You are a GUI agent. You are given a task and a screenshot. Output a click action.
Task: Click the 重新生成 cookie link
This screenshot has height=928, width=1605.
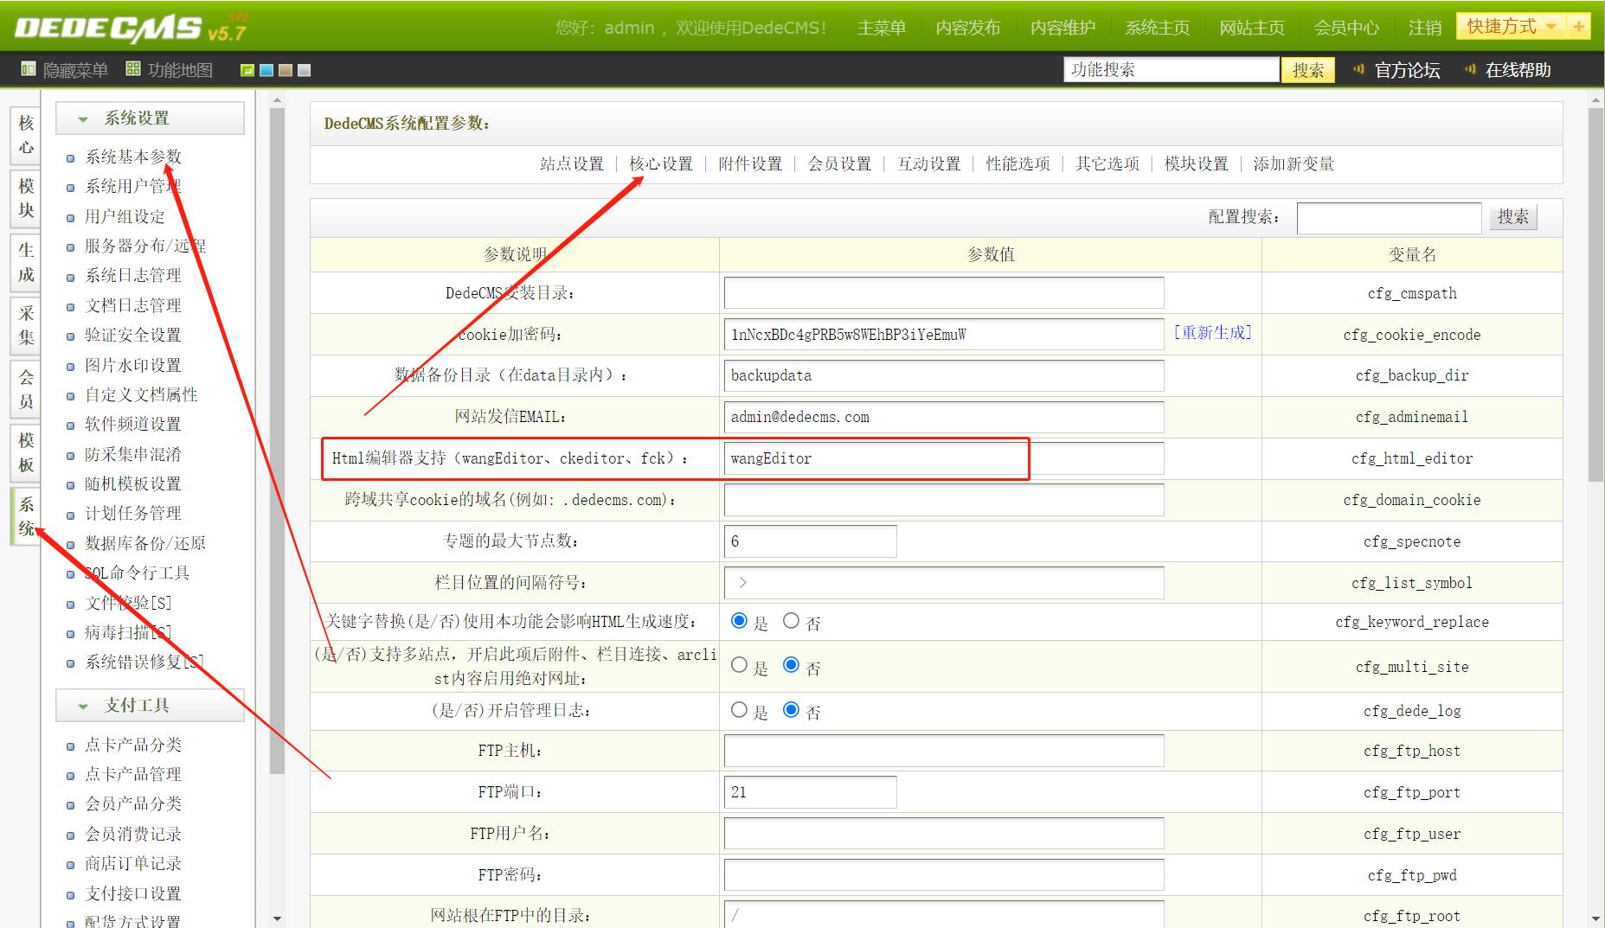coord(1212,332)
